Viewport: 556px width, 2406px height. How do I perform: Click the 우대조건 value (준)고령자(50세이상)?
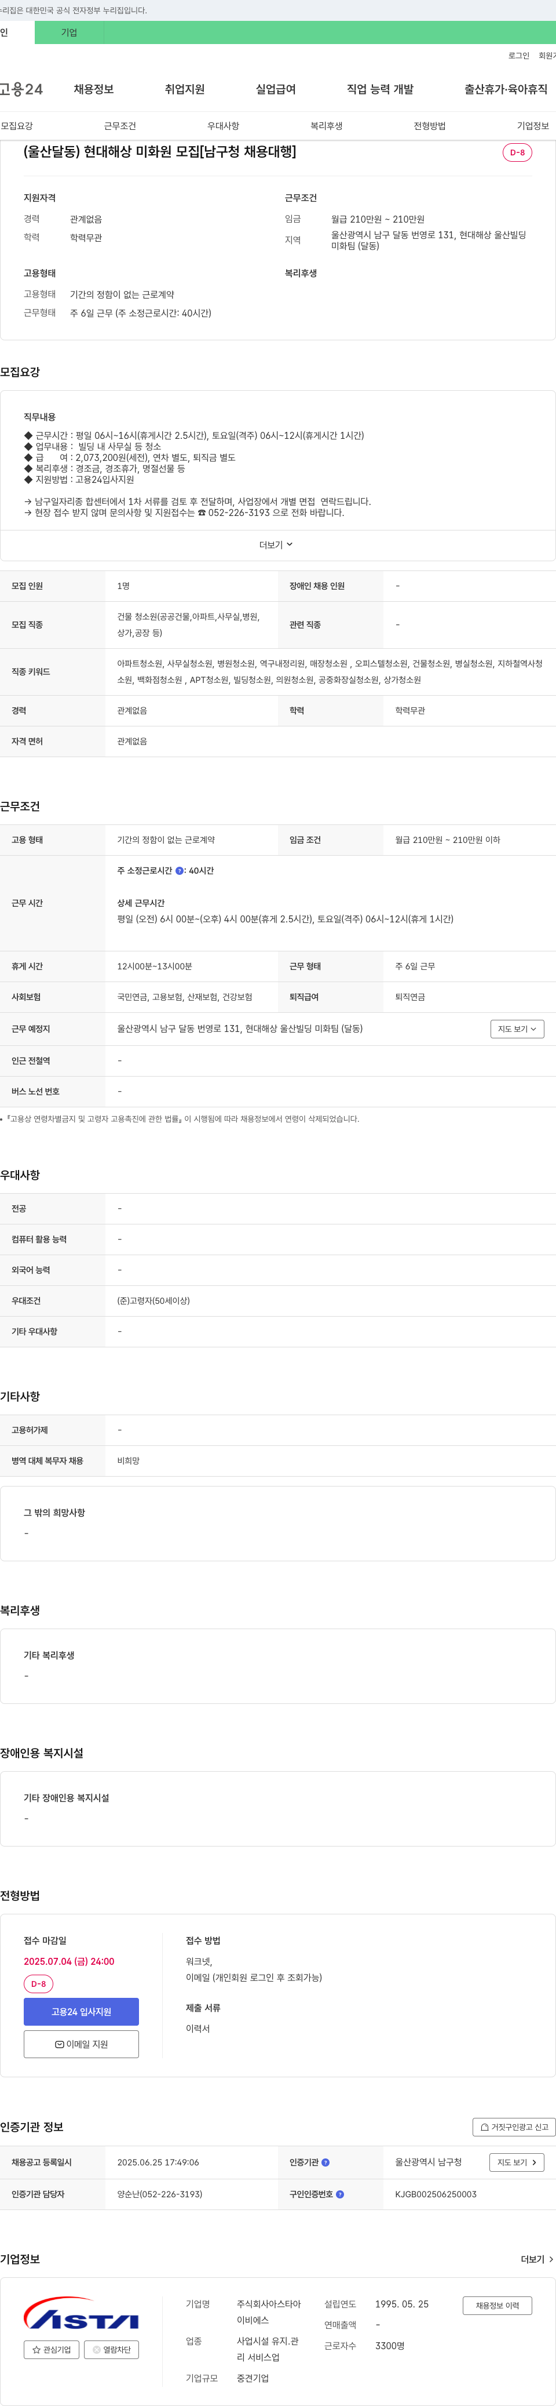(153, 1300)
